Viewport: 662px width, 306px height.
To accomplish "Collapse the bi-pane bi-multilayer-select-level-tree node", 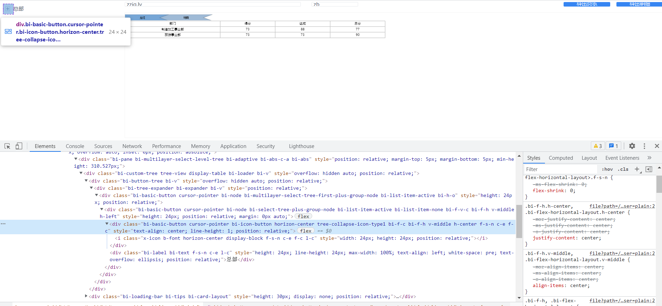I will [76, 159].
